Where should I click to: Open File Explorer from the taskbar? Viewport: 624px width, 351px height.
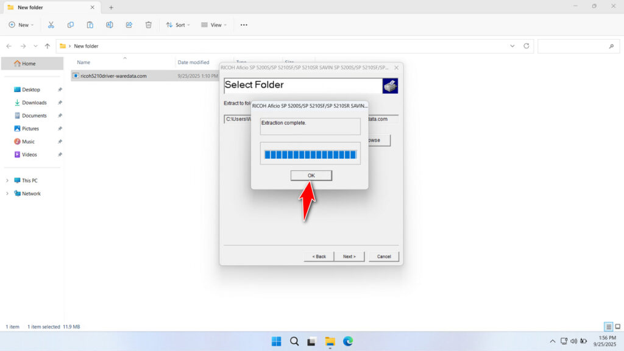tap(330, 341)
